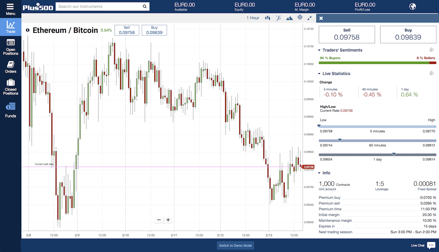
Task: Change chart type with candlestick icon
Action: pos(267,18)
